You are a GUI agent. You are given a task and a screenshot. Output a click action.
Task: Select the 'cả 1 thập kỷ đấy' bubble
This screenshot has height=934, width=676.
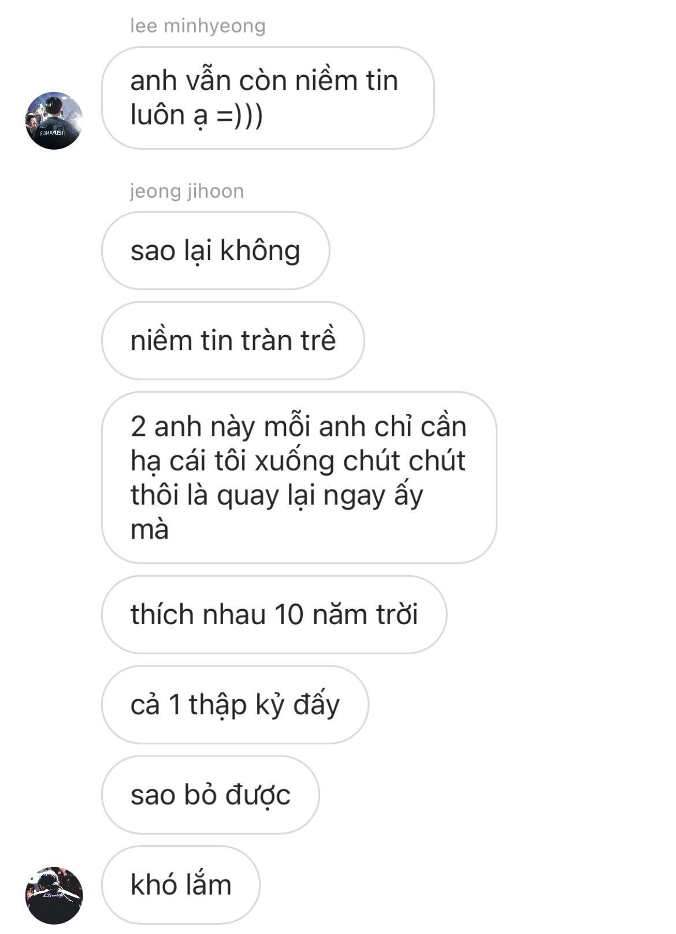point(235,705)
